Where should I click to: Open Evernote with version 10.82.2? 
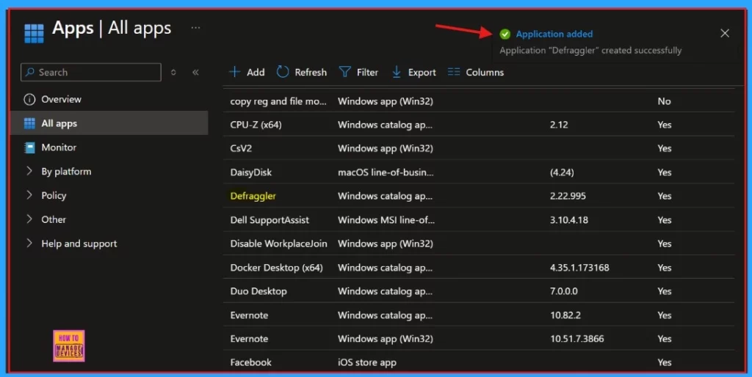tap(249, 315)
